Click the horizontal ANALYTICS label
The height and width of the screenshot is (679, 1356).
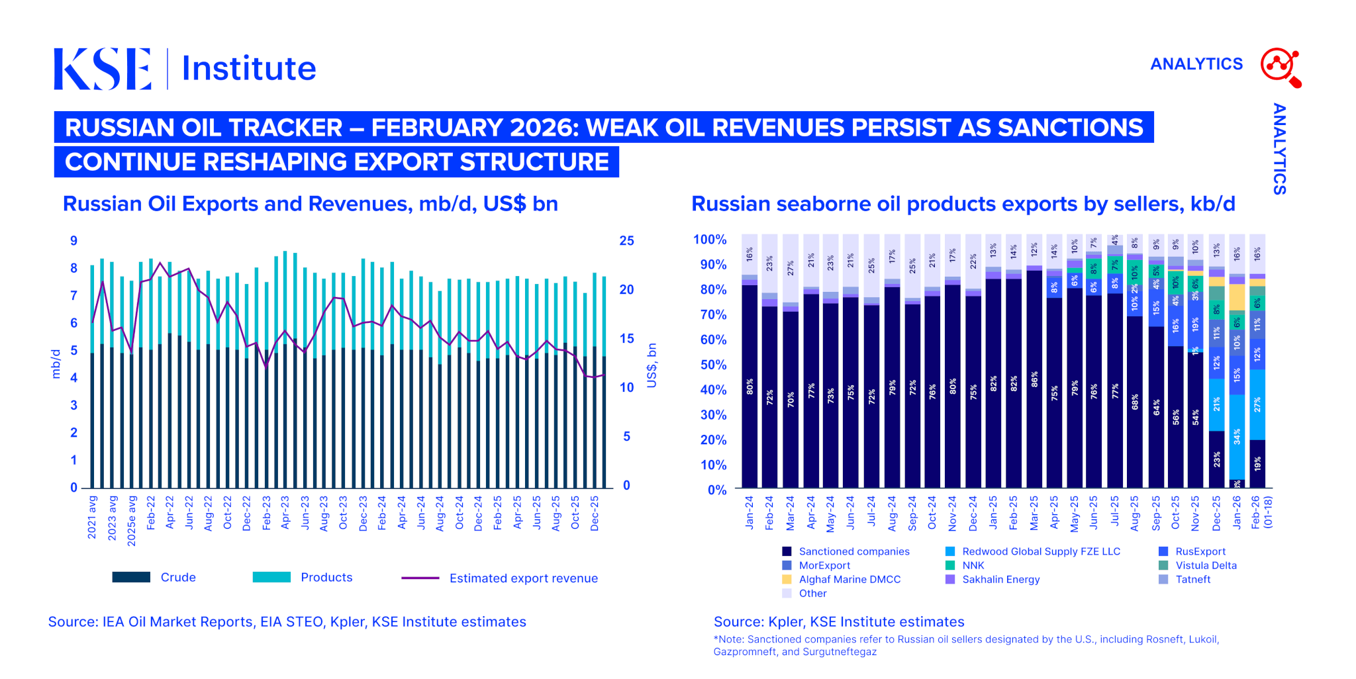[x=1196, y=64]
